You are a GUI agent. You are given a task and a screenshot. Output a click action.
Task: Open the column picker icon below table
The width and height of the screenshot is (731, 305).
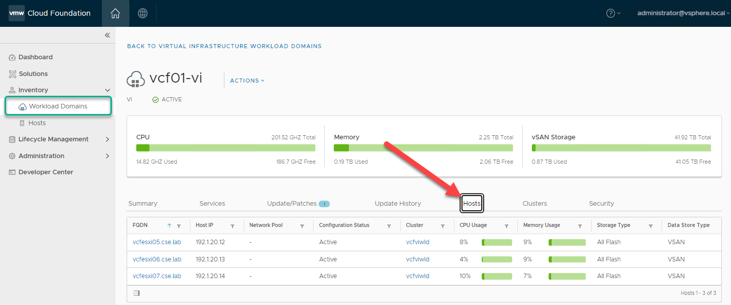click(x=137, y=293)
